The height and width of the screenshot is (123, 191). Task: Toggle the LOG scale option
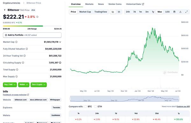coord(167,12)
